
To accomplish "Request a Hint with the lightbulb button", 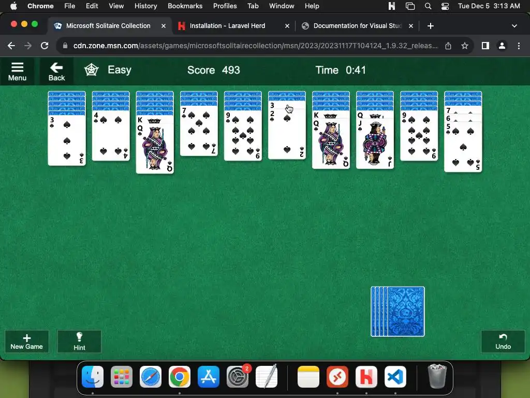I will point(79,342).
